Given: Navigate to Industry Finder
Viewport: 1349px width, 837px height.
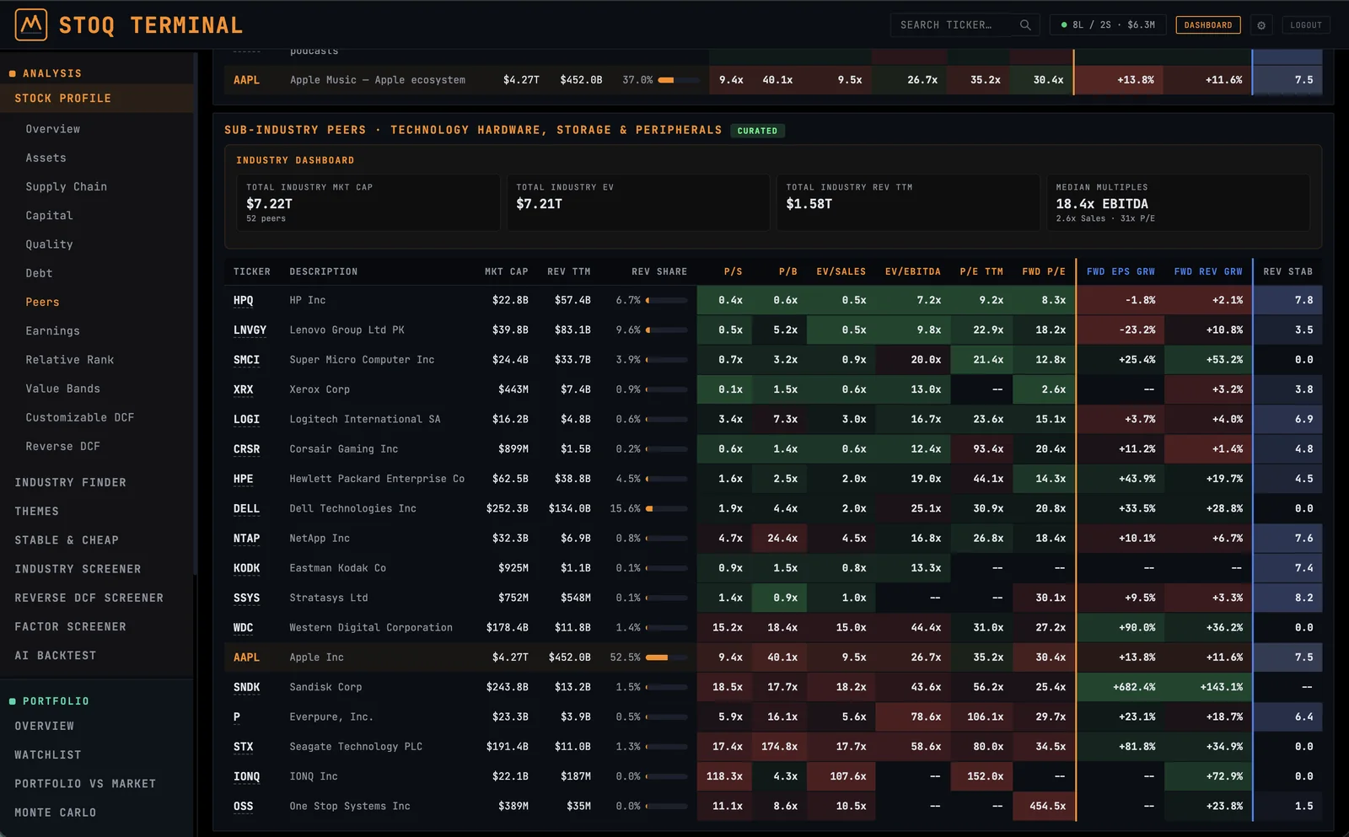Looking at the screenshot, I should click(71, 483).
